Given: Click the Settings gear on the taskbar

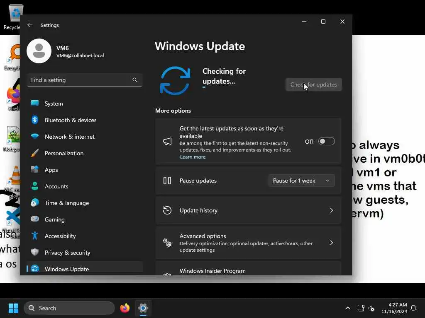Looking at the screenshot, I should (143, 308).
